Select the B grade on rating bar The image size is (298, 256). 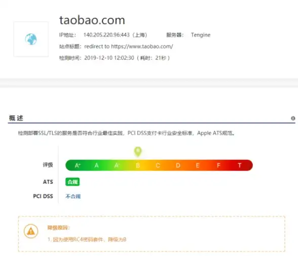(x=138, y=165)
